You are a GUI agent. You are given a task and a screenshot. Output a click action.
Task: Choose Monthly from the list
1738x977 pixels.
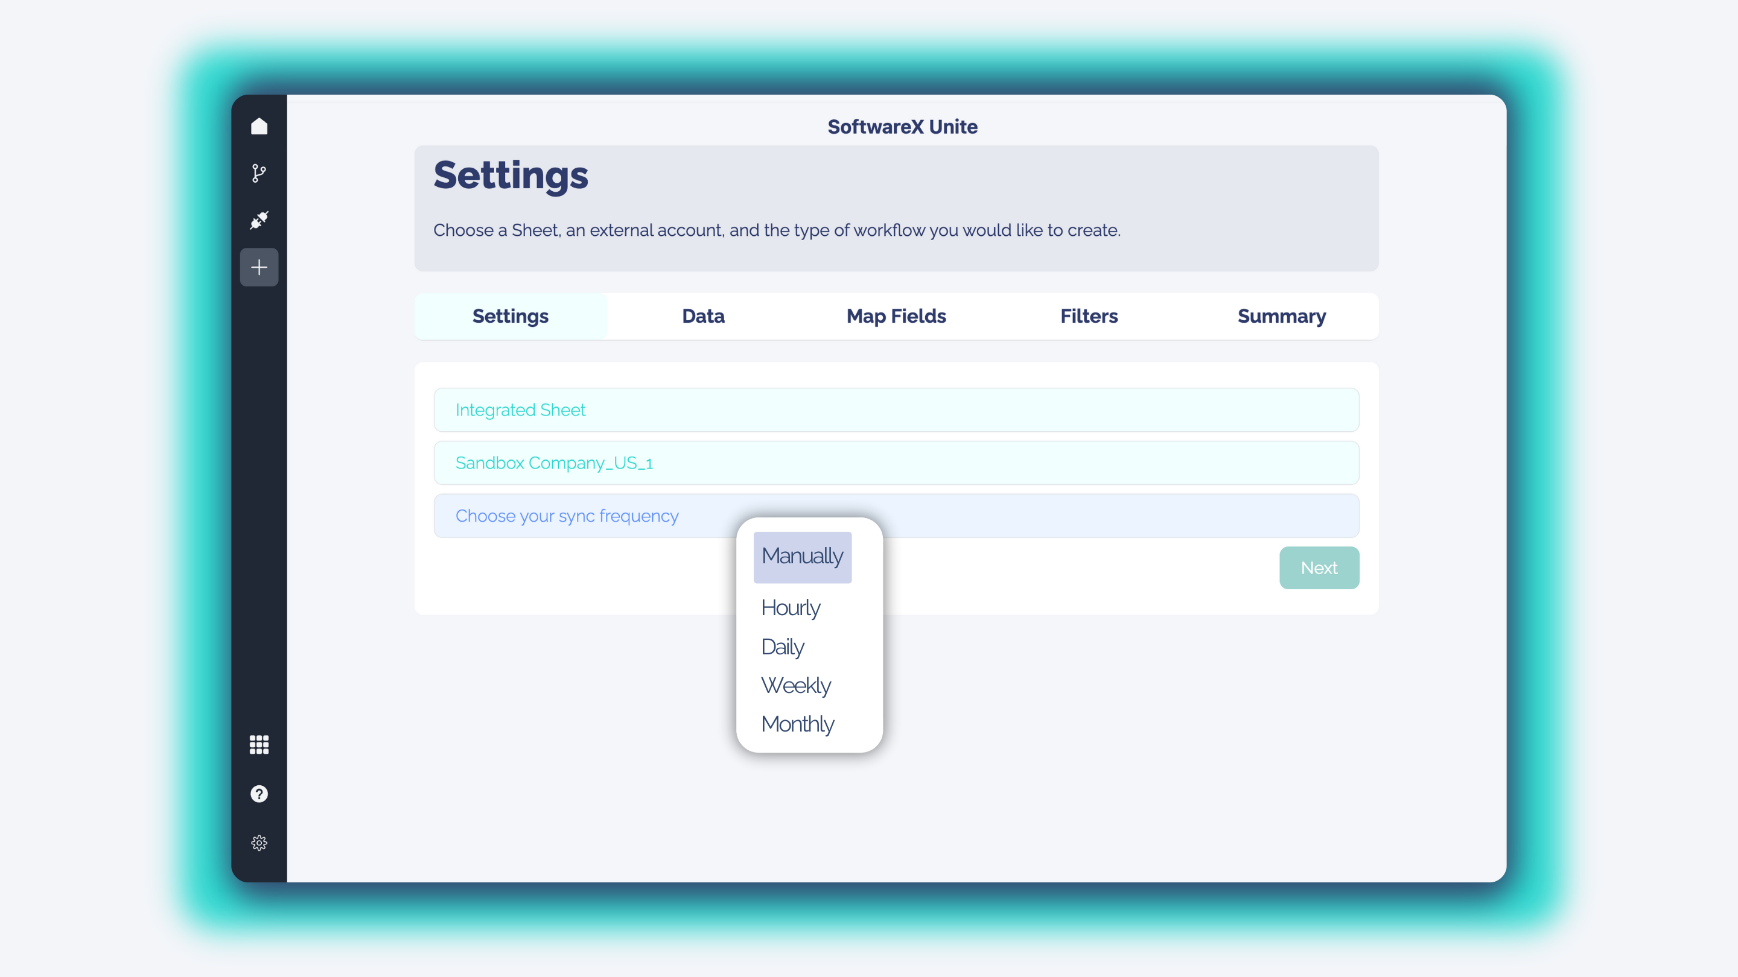(797, 724)
